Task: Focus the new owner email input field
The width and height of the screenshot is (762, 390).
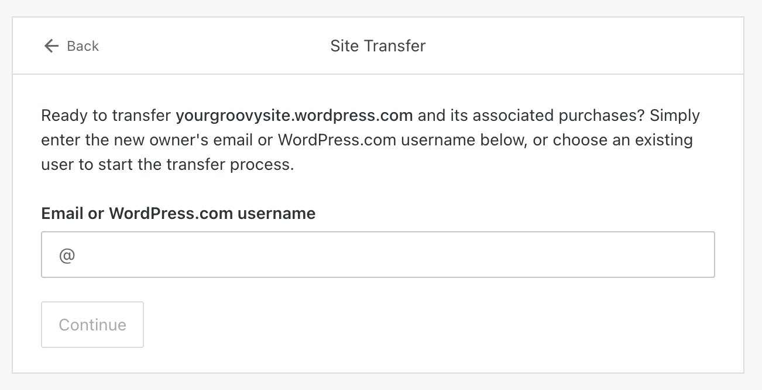Action: 377,255
